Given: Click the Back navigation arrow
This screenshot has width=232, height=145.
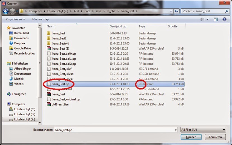Looking at the screenshot, I should pos(6,11).
